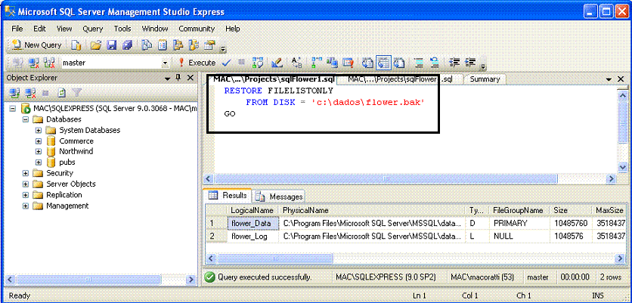Open the Registered Servers toolbar icon

[x=147, y=45]
